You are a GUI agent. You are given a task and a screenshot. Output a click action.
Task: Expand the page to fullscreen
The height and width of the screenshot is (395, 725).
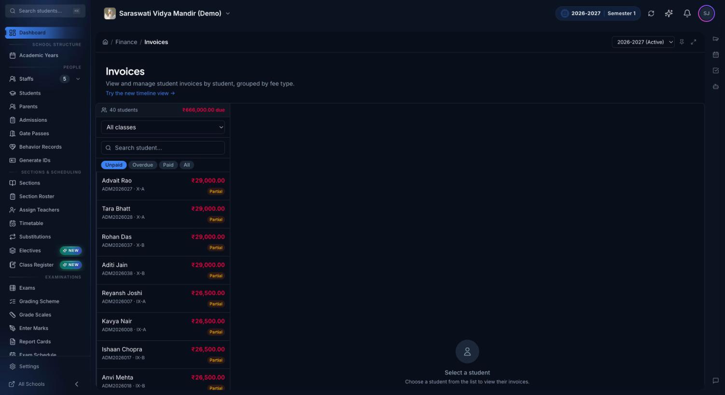click(x=694, y=42)
